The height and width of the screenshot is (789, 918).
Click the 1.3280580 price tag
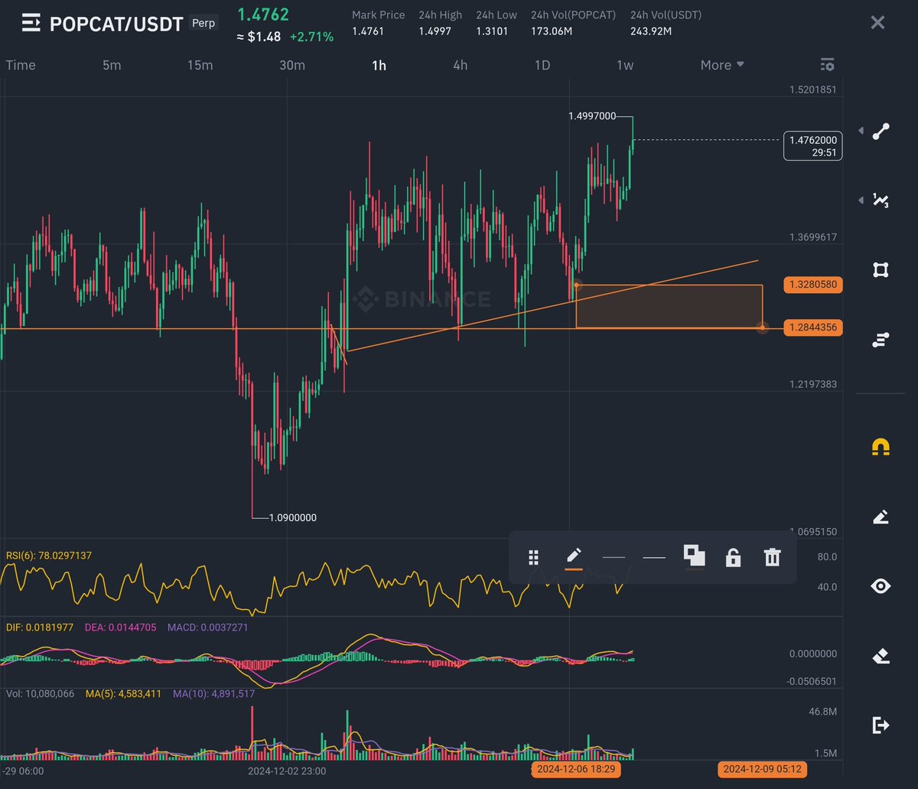812,285
